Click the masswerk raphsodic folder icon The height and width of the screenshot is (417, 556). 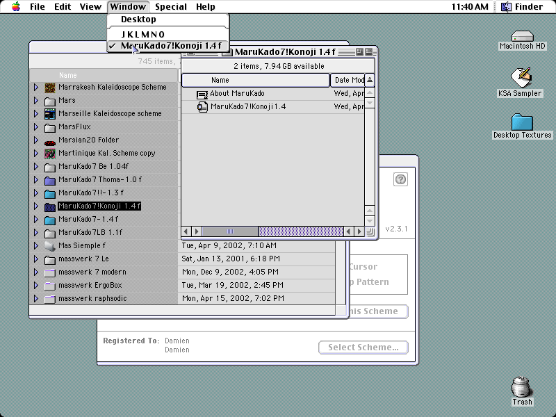[x=50, y=299]
